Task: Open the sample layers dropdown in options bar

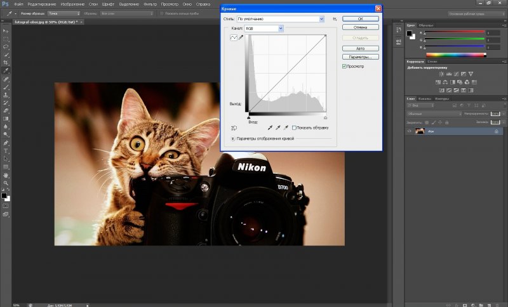Action: pos(126,13)
